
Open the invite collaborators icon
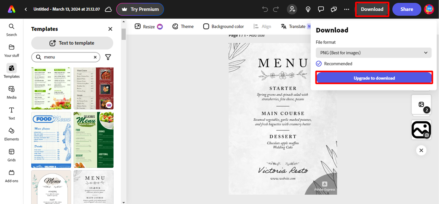click(x=292, y=9)
